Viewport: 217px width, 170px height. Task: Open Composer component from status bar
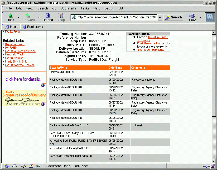23,166
